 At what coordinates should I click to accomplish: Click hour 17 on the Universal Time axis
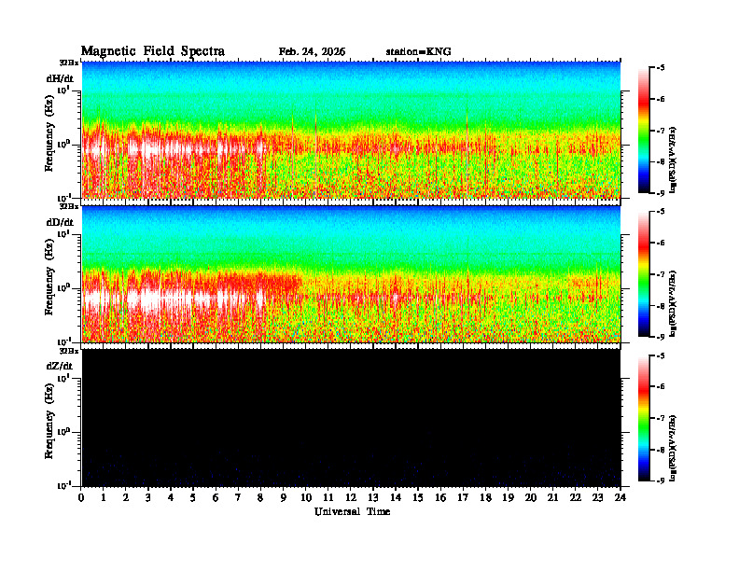pos(464,498)
